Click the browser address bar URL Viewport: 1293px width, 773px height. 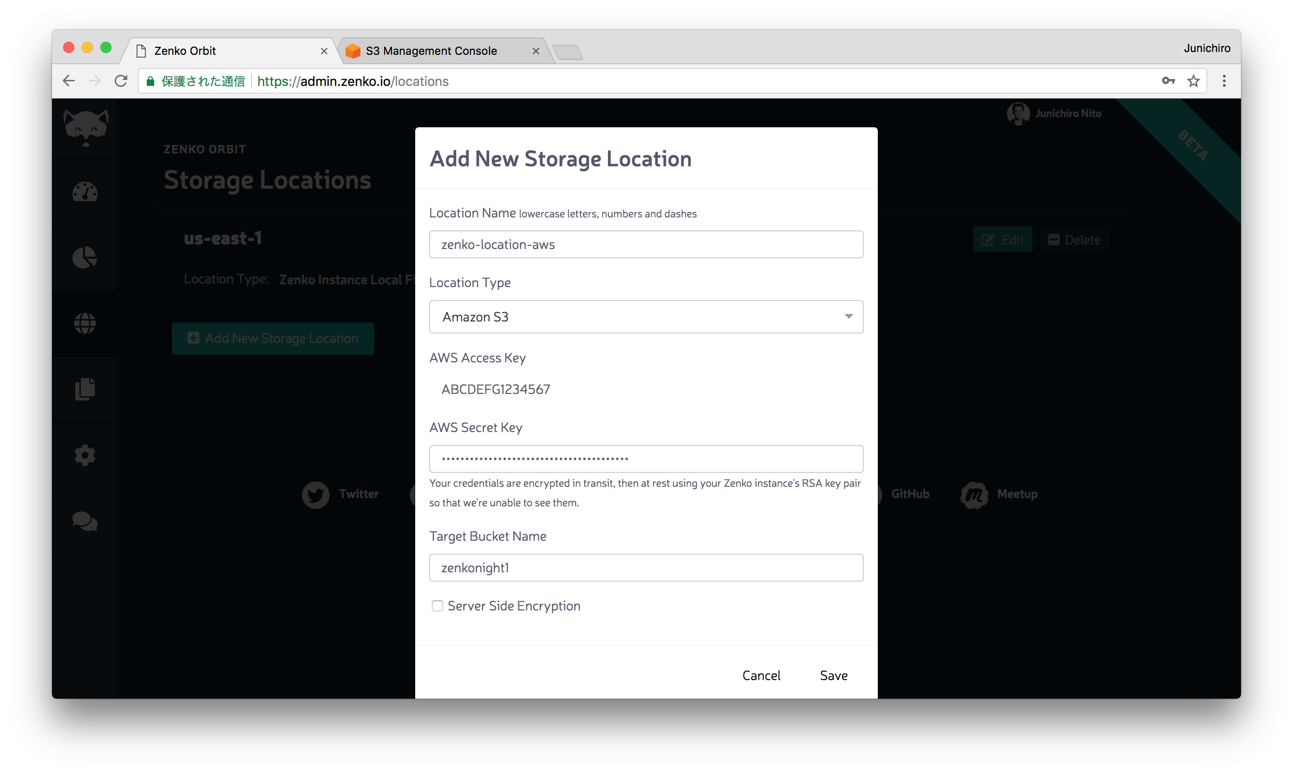[353, 81]
